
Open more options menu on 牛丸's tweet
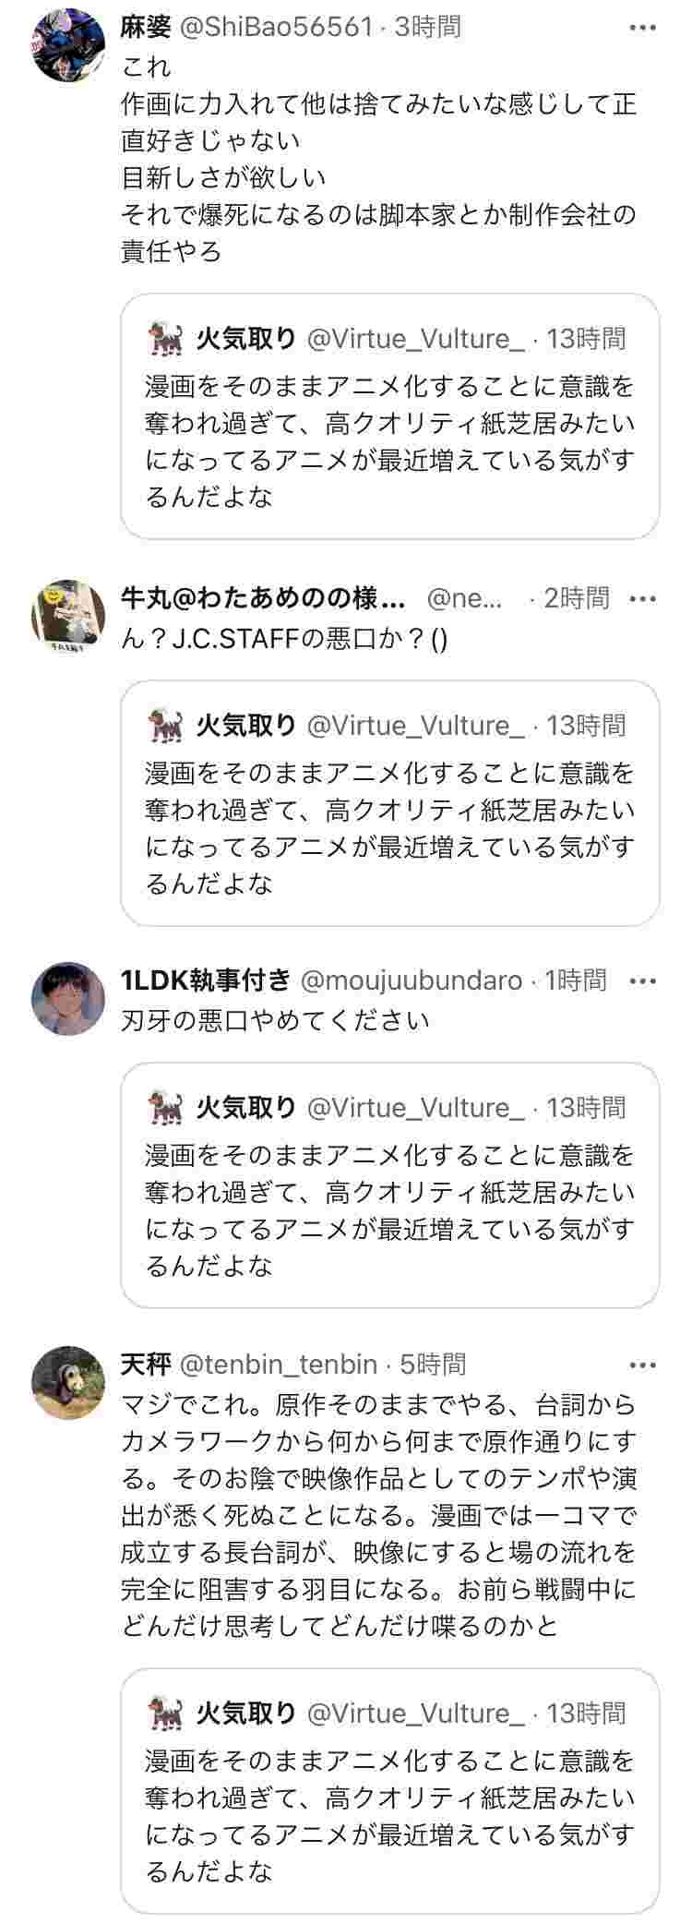tap(642, 599)
